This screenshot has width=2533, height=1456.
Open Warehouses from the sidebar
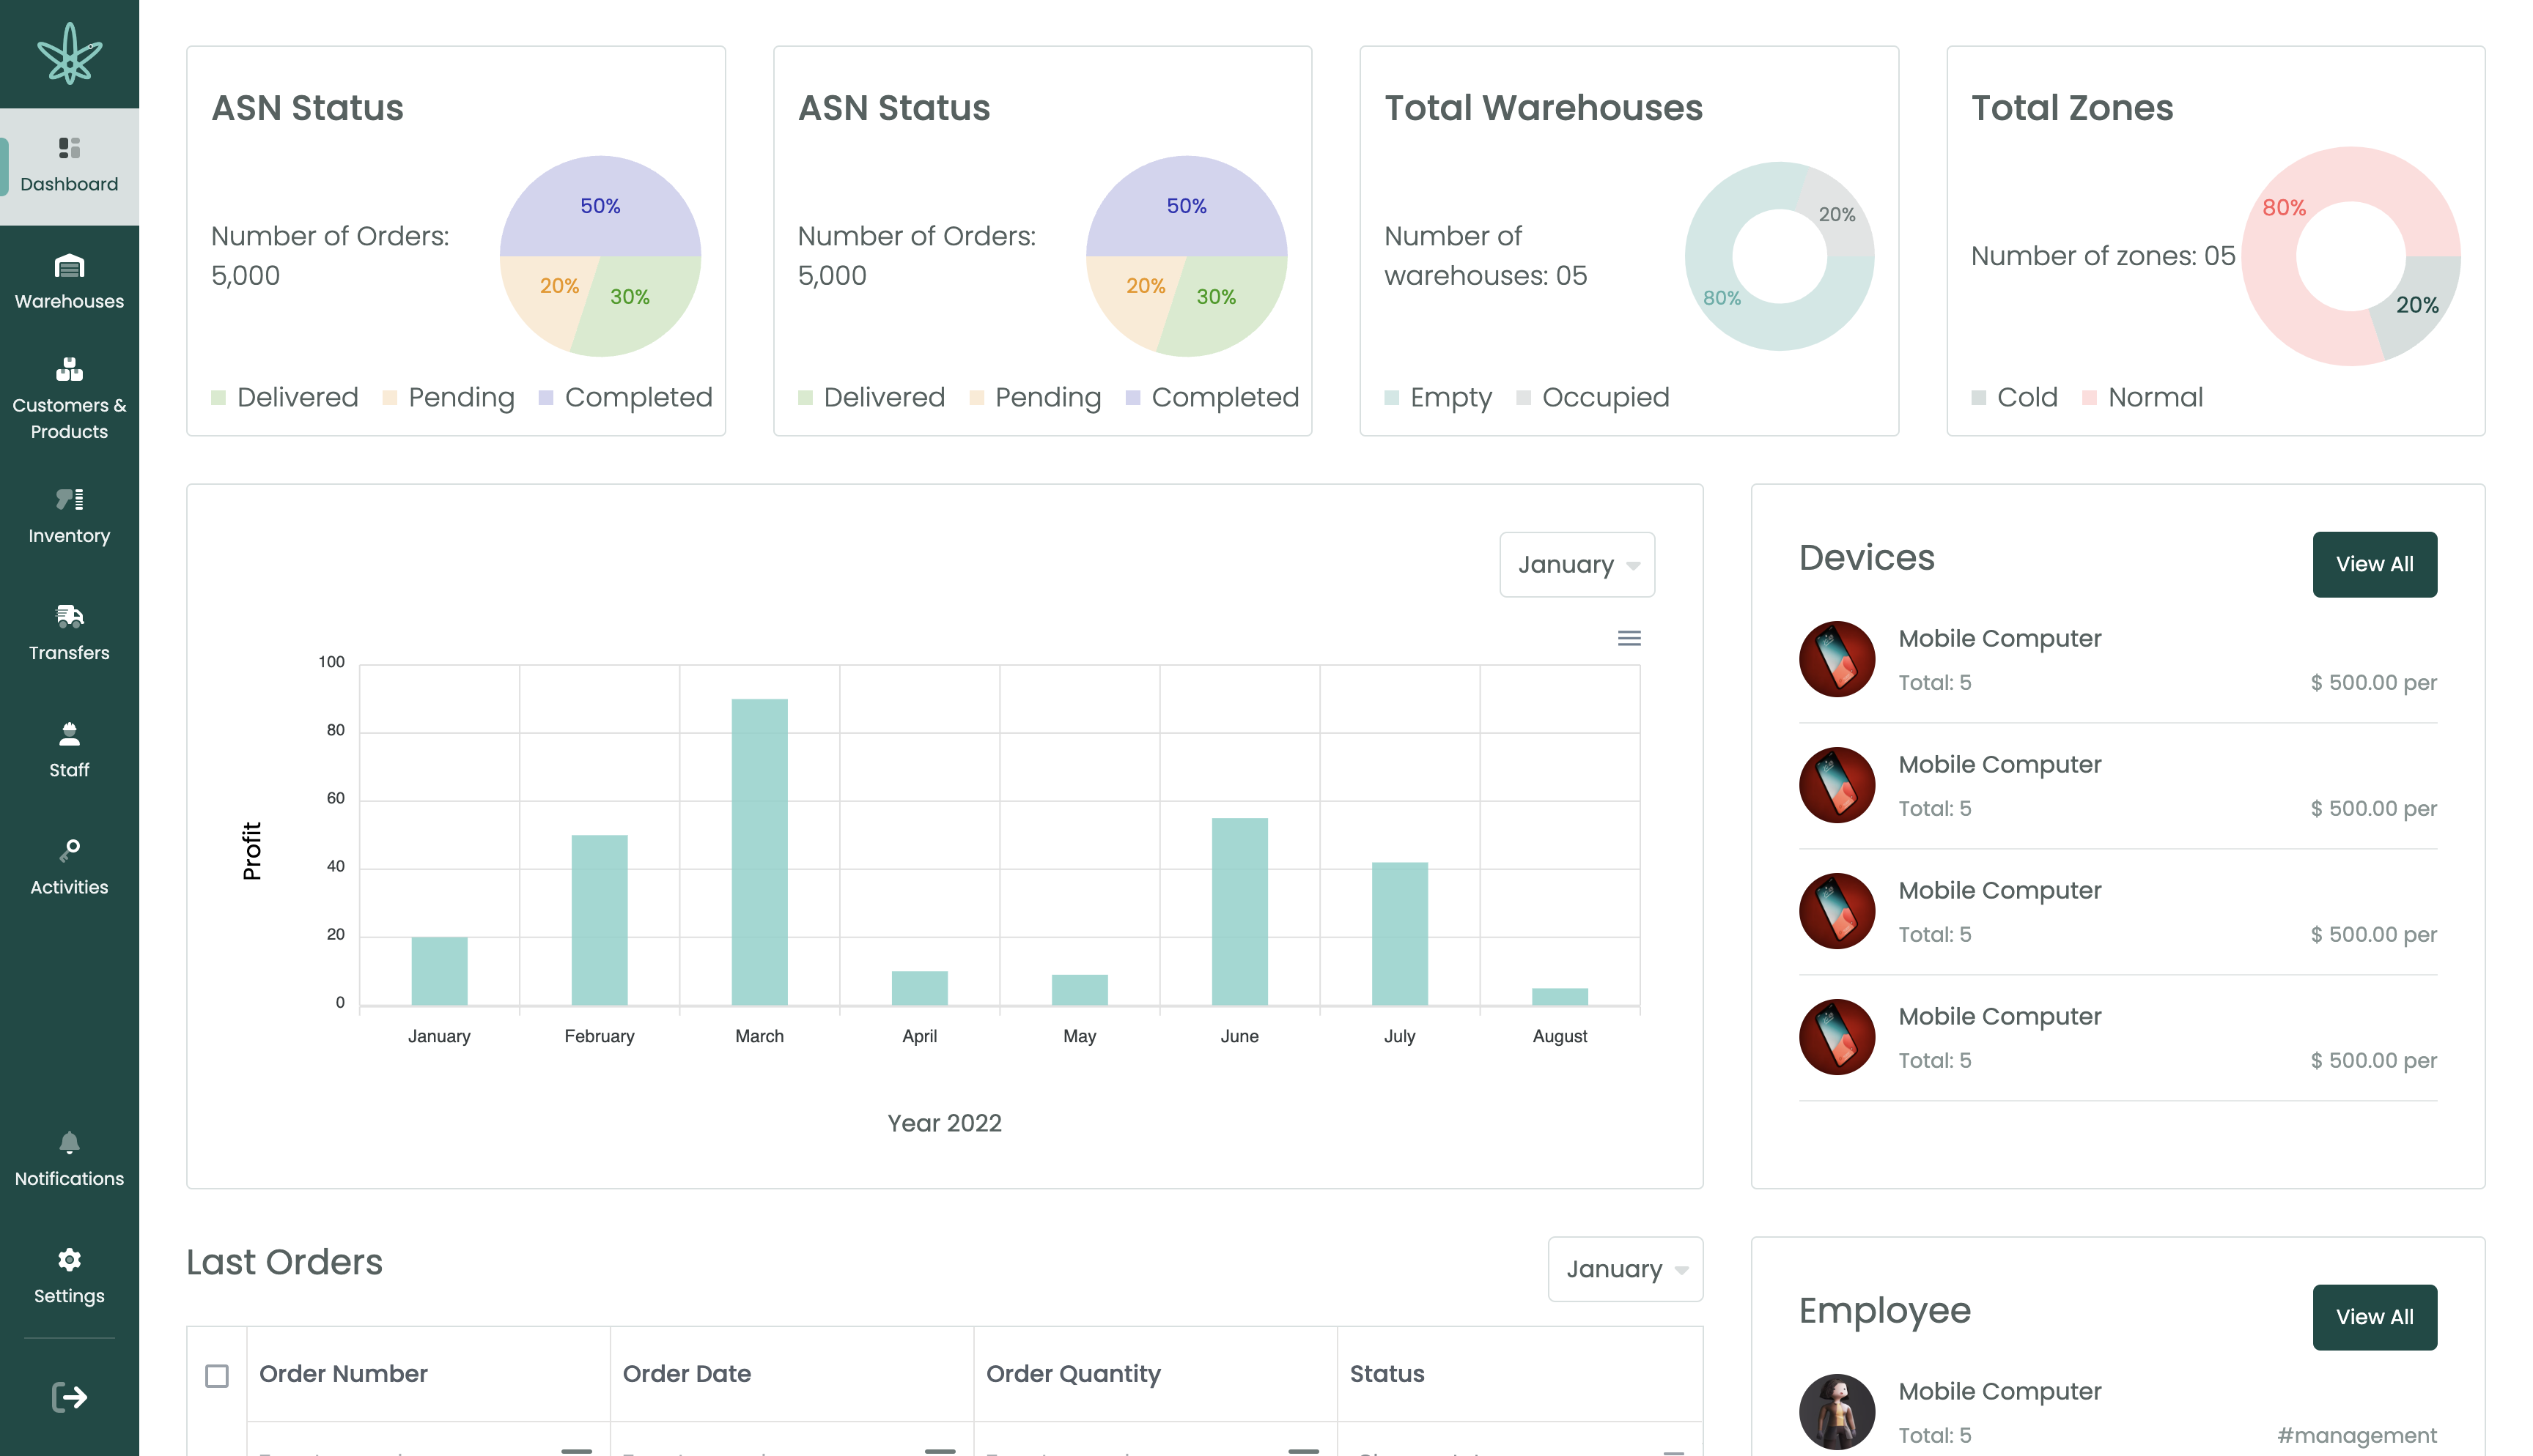click(69, 283)
